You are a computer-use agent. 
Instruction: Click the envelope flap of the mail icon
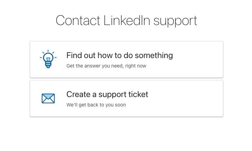pyautogui.click(x=48, y=96)
